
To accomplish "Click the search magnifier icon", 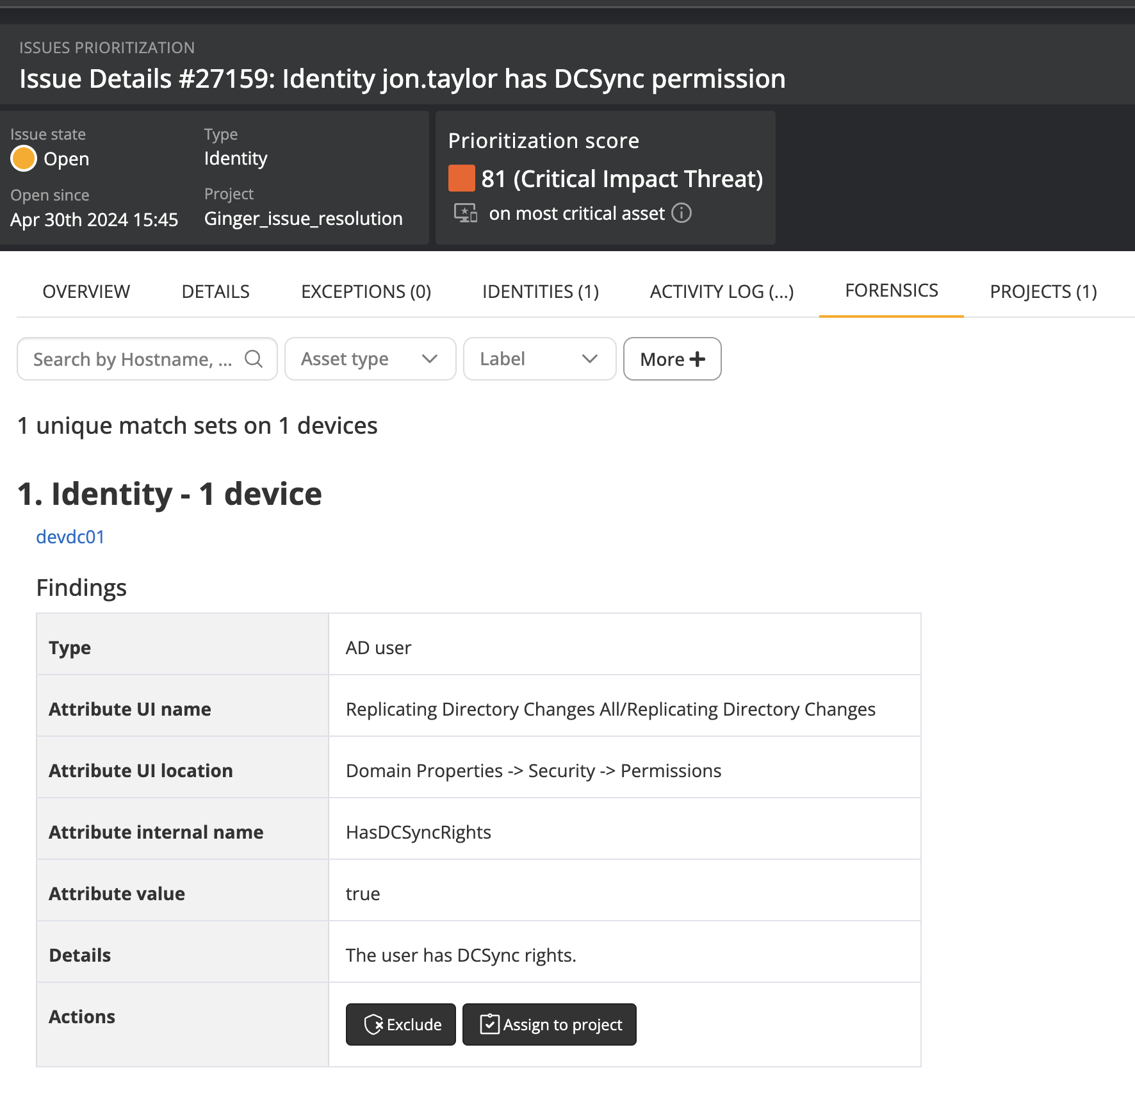I will pyautogui.click(x=254, y=359).
